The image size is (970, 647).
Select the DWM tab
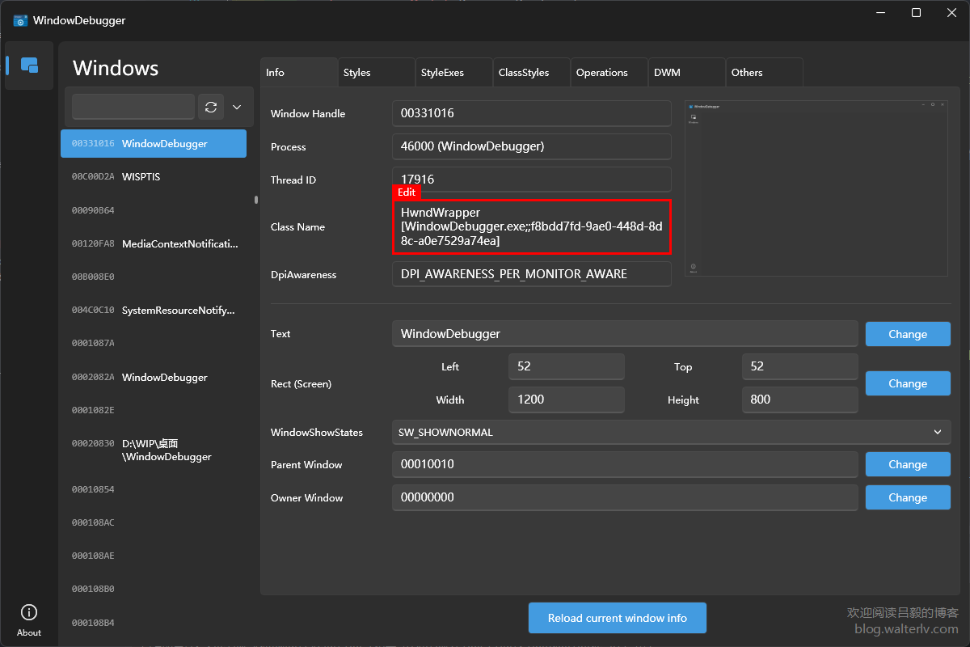coord(687,73)
